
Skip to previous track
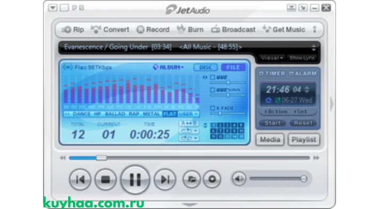coord(80,179)
